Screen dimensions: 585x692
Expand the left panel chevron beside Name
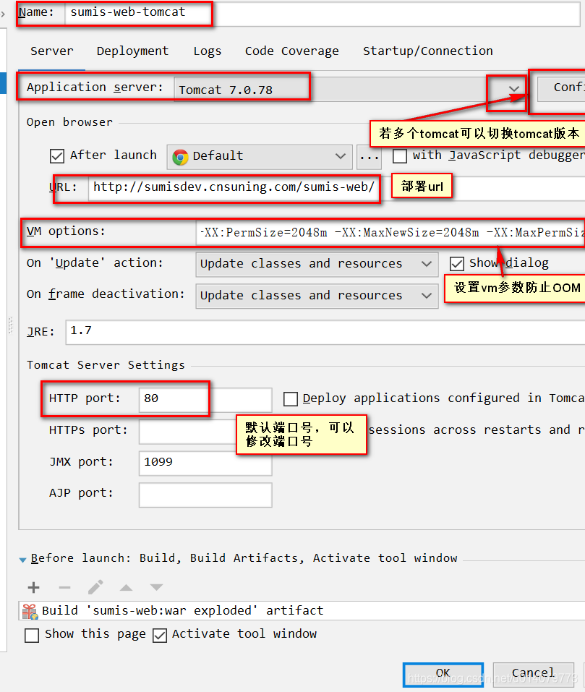(x=3, y=14)
